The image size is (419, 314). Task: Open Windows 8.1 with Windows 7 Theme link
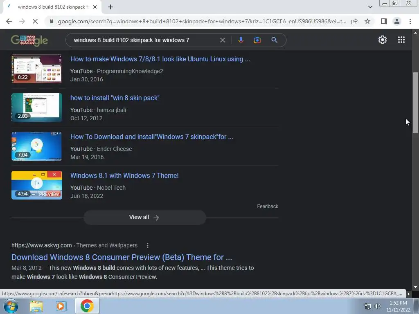[124, 175]
